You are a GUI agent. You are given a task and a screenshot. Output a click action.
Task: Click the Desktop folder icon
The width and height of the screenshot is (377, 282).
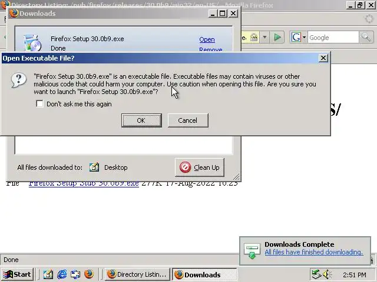click(x=94, y=167)
